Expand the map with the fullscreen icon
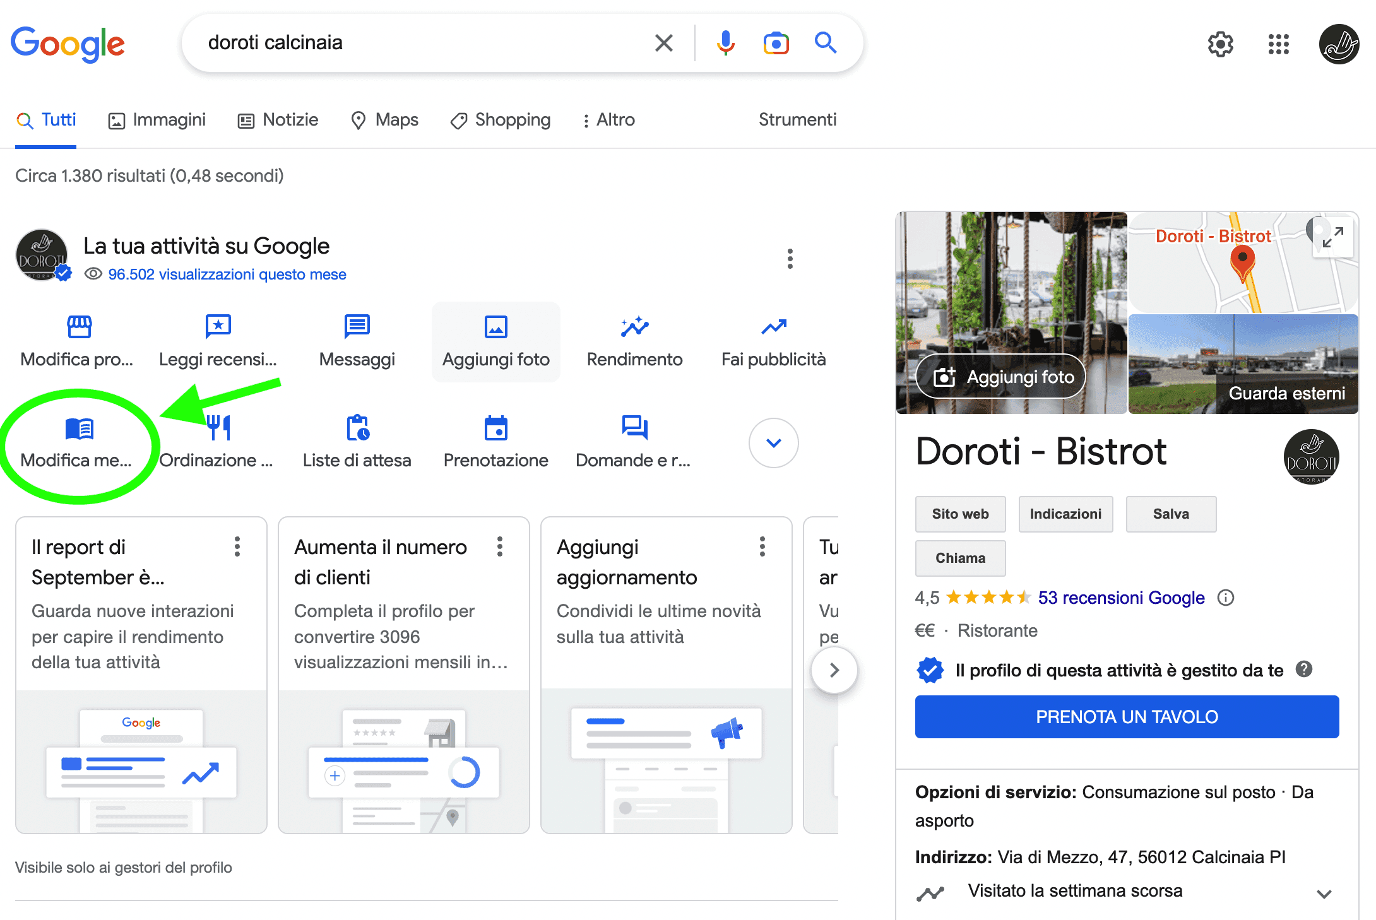Viewport: 1376px width, 920px height. pyautogui.click(x=1332, y=237)
